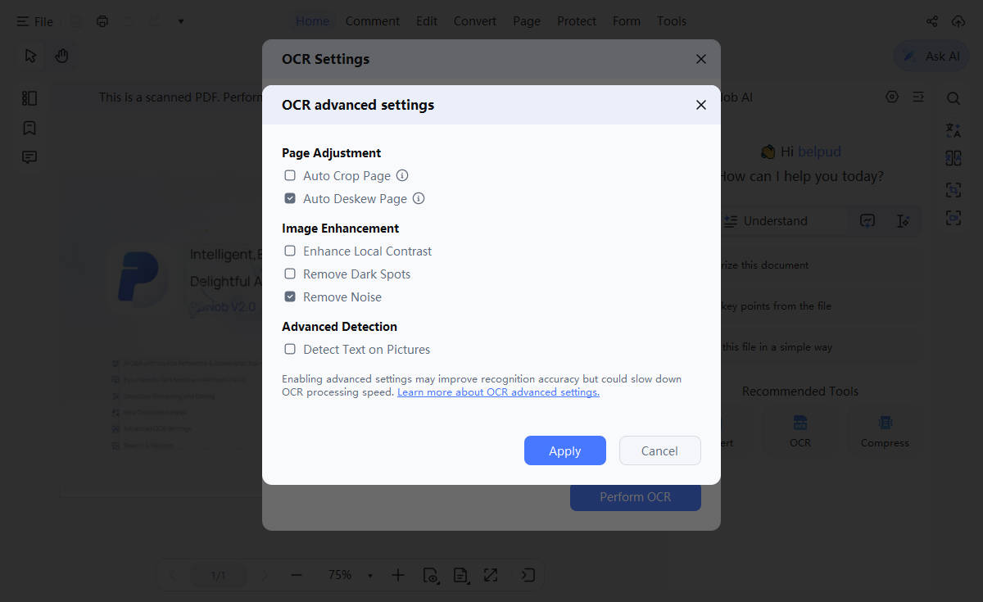Go to previous page arrow in bottom bar
983x602 pixels.
click(x=172, y=575)
